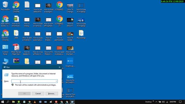
Task: Select the 'how to type subscript a...' desktop file
Action: pos(38,36)
